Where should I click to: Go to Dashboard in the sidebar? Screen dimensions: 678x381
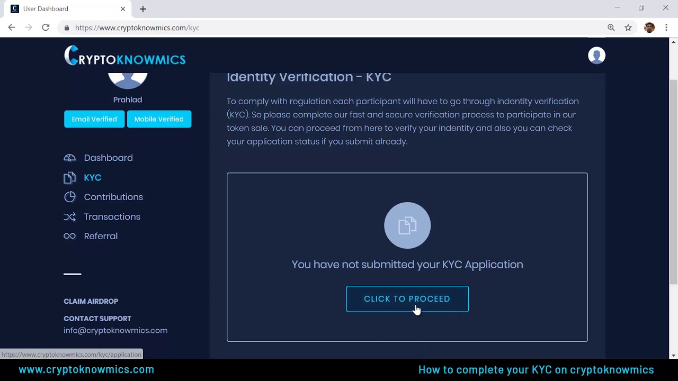click(108, 158)
